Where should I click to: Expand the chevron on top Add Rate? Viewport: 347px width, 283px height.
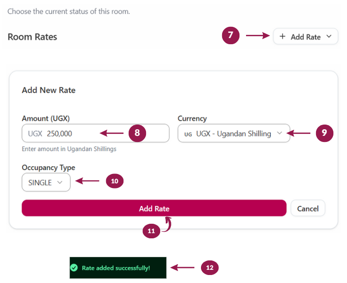[329, 37]
